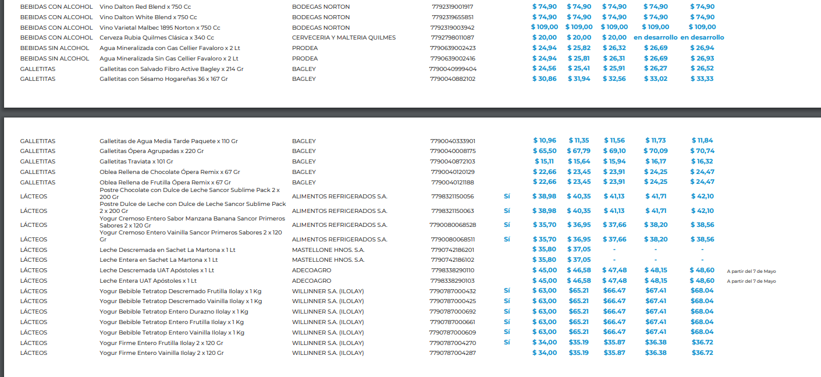Click the Sí marker in Yogur Cremoso Vainilla row
Screen dimensions: 821x377
point(507,239)
